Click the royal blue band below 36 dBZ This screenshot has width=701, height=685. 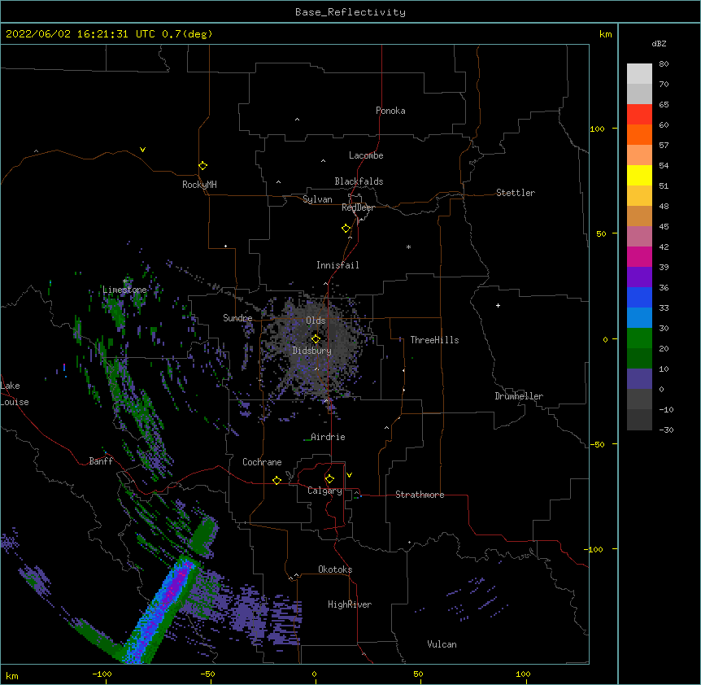639,297
